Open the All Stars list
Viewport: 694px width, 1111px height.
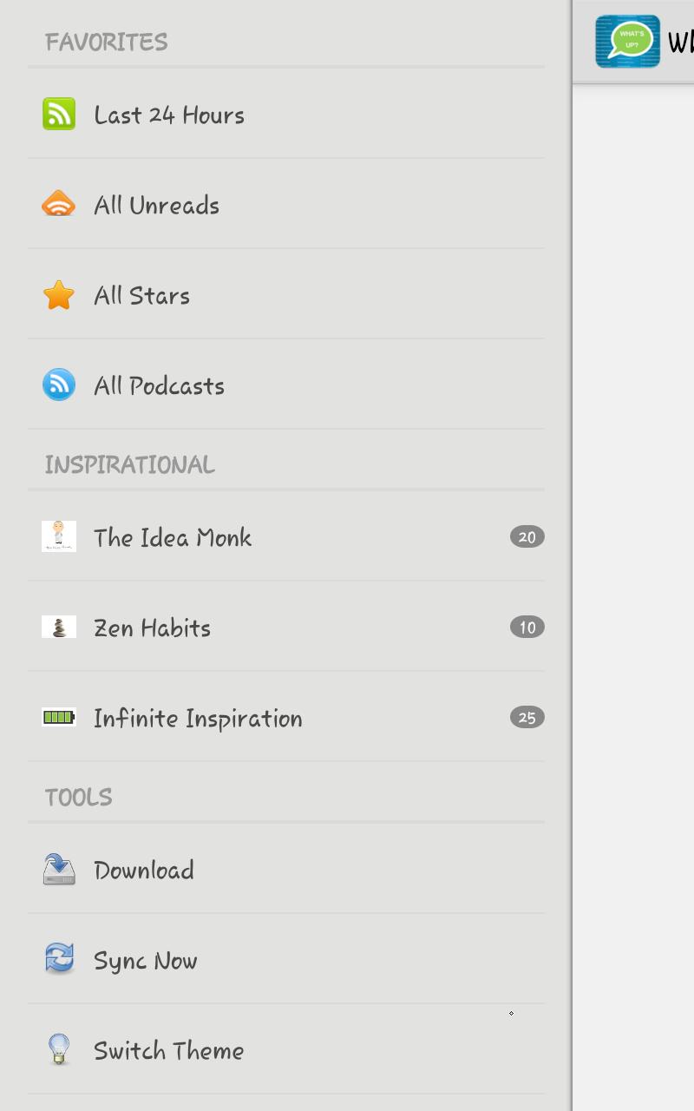pos(286,294)
